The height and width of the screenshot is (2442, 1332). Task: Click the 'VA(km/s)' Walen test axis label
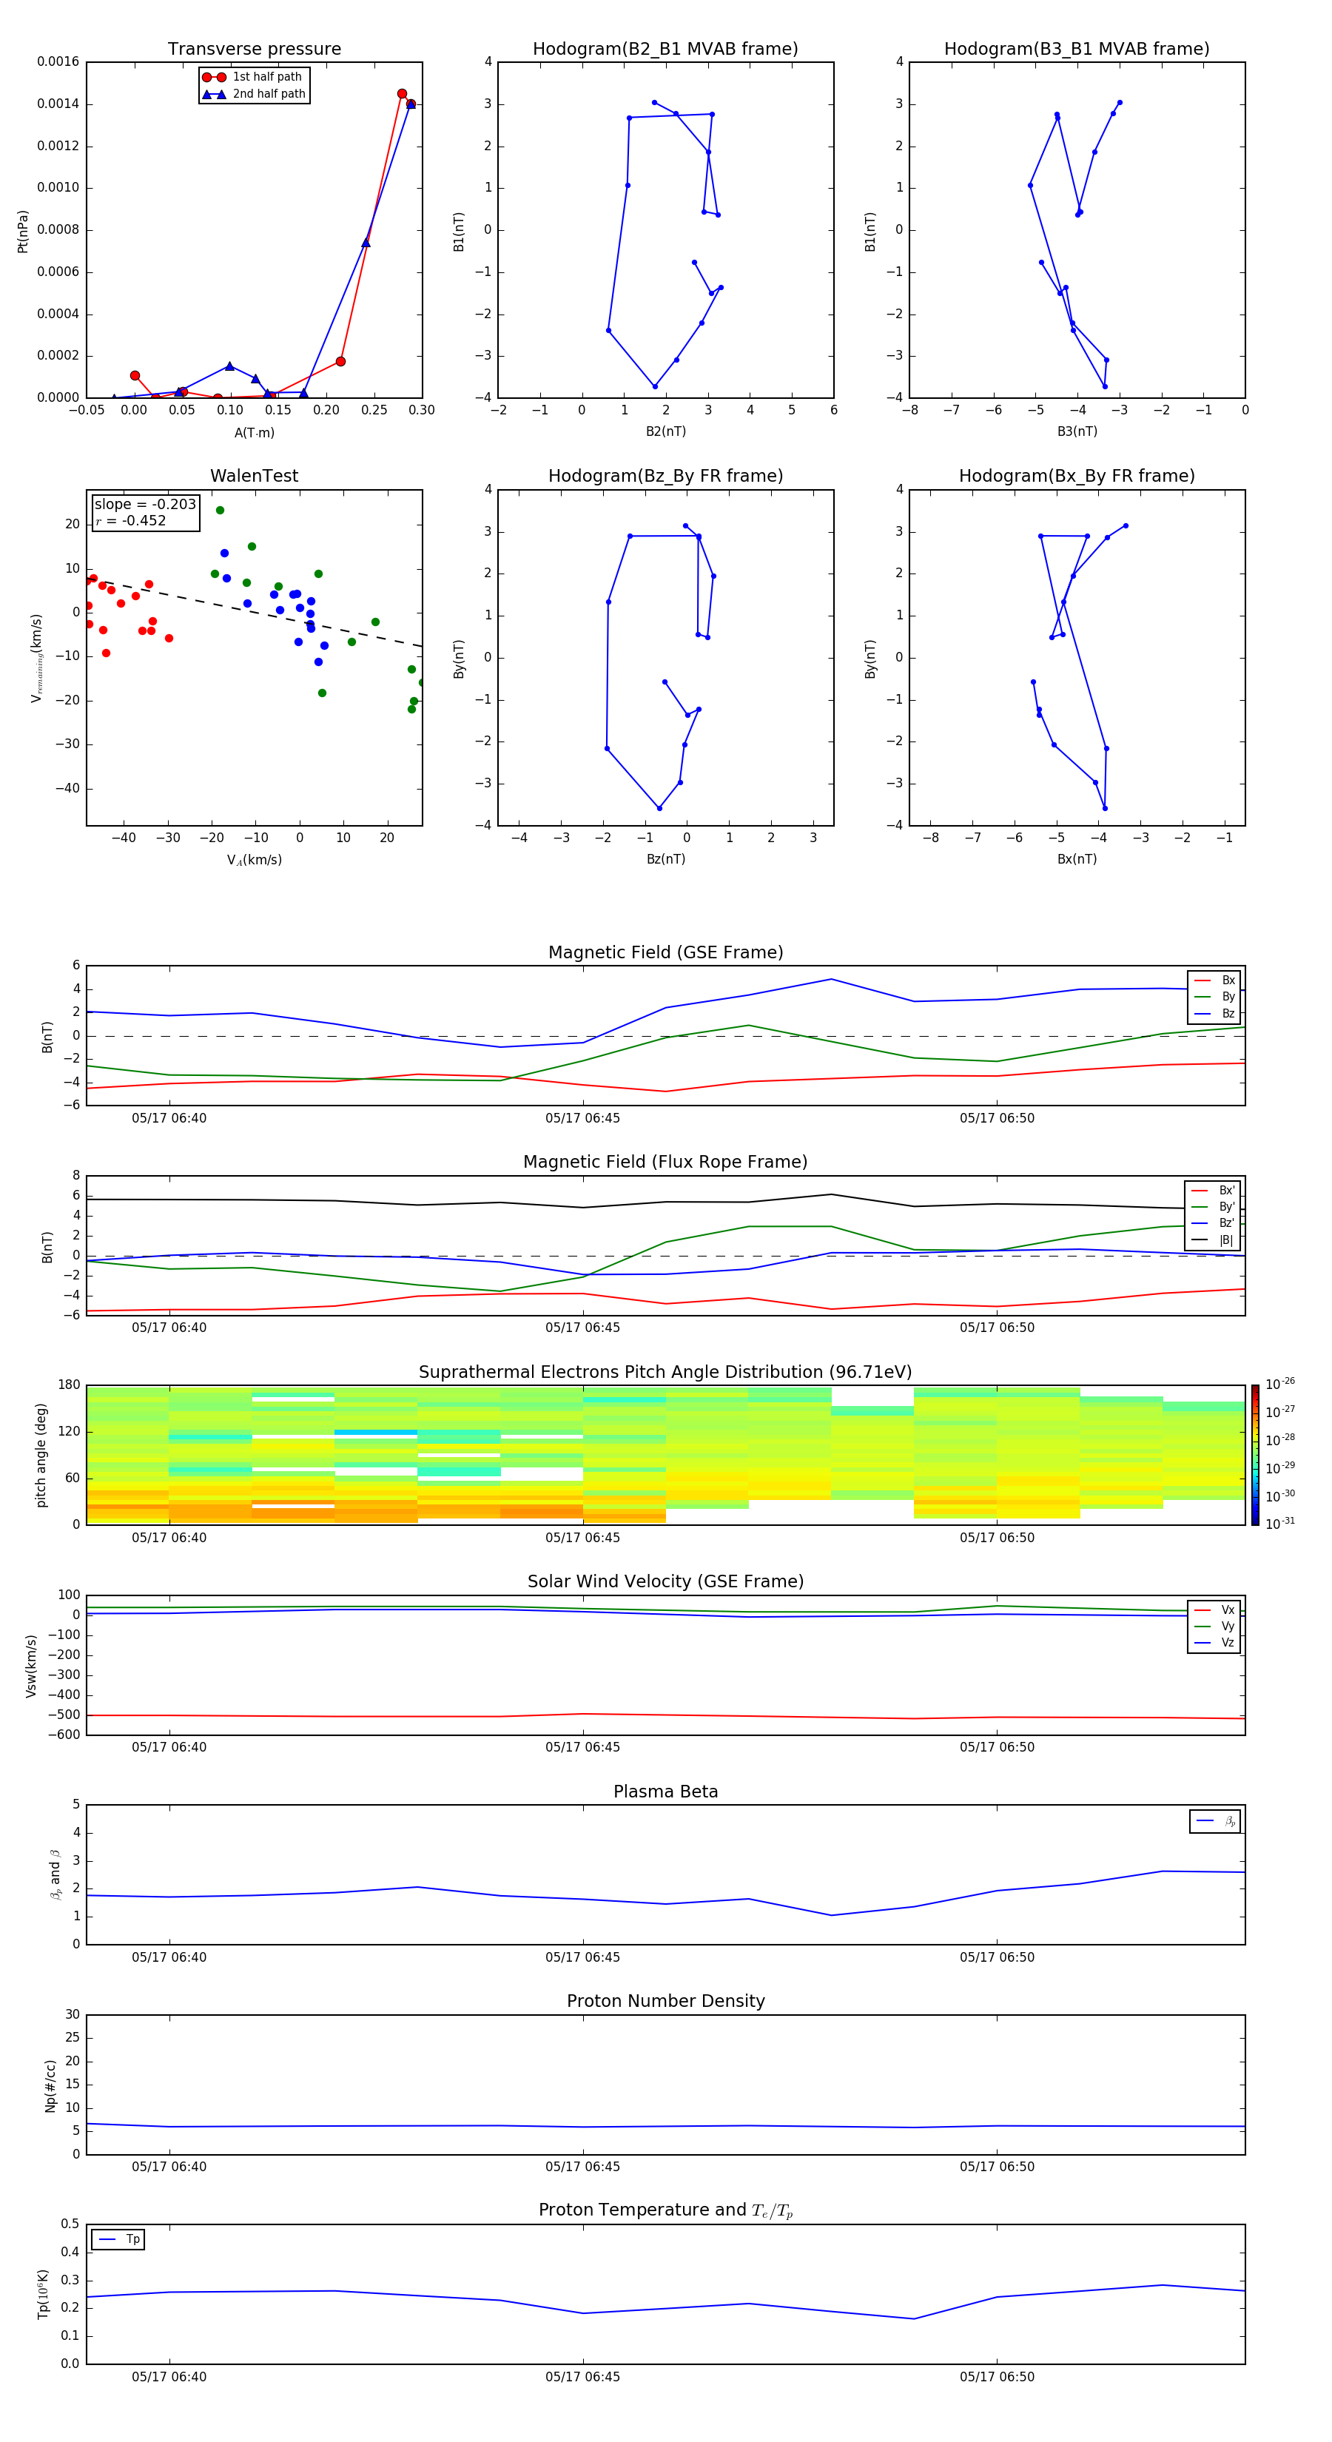254,860
